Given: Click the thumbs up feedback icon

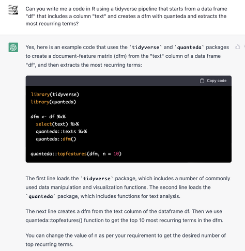Looking at the screenshot, I should (238, 46).
